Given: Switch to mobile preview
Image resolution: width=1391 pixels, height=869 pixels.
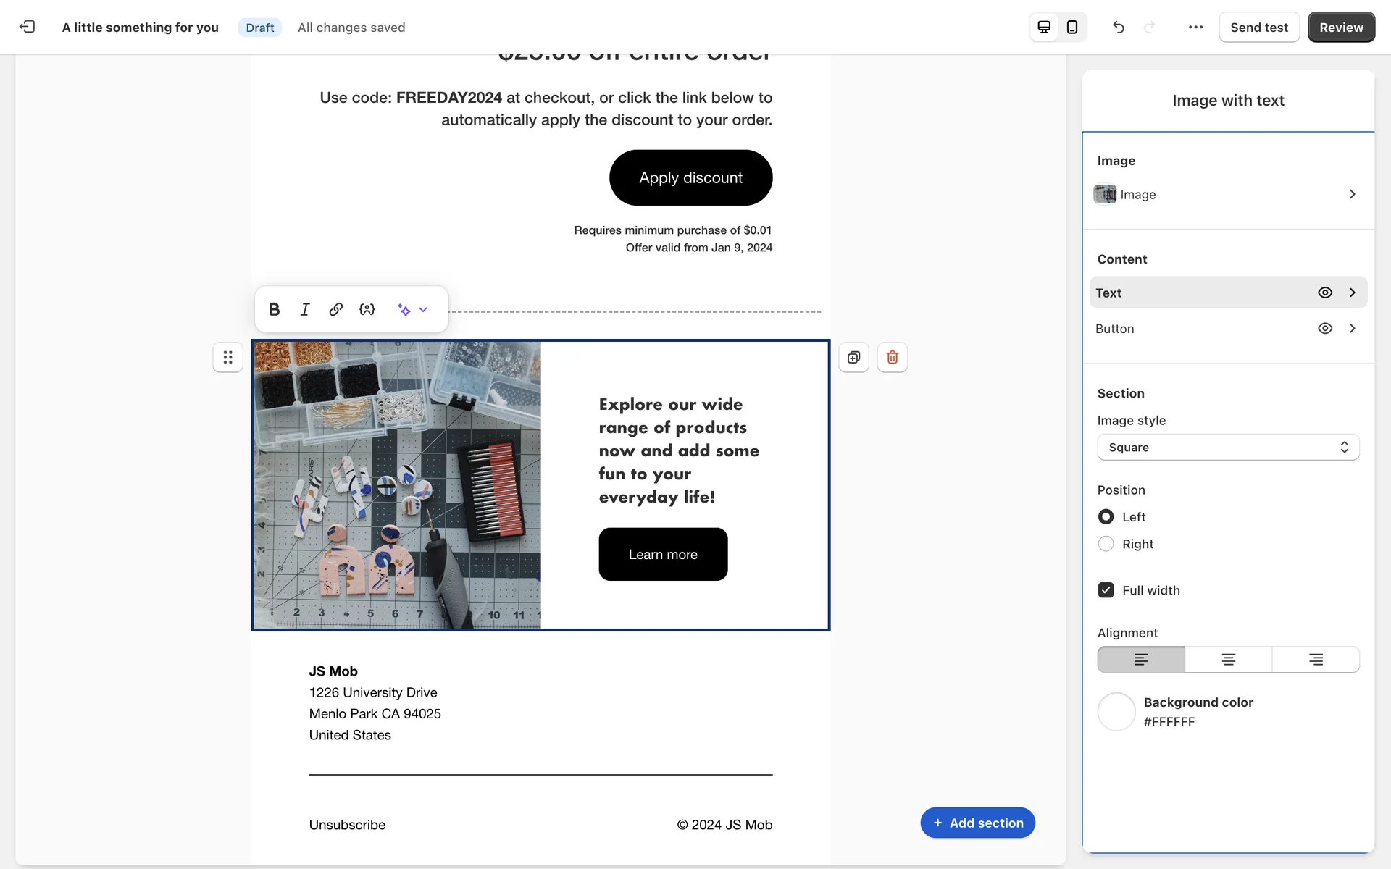Looking at the screenshot, I should pos(1072,28).
